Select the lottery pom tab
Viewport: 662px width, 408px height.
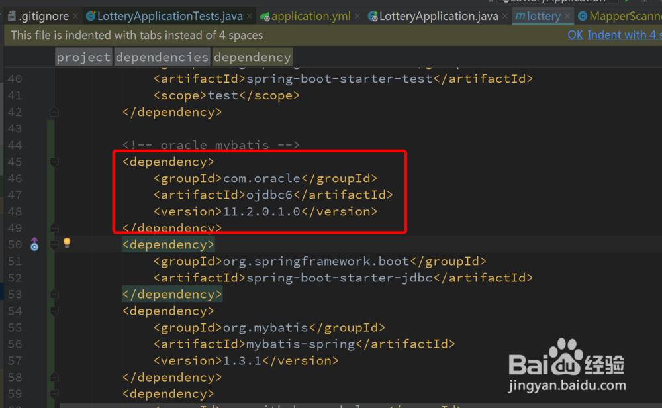(544, 16)
